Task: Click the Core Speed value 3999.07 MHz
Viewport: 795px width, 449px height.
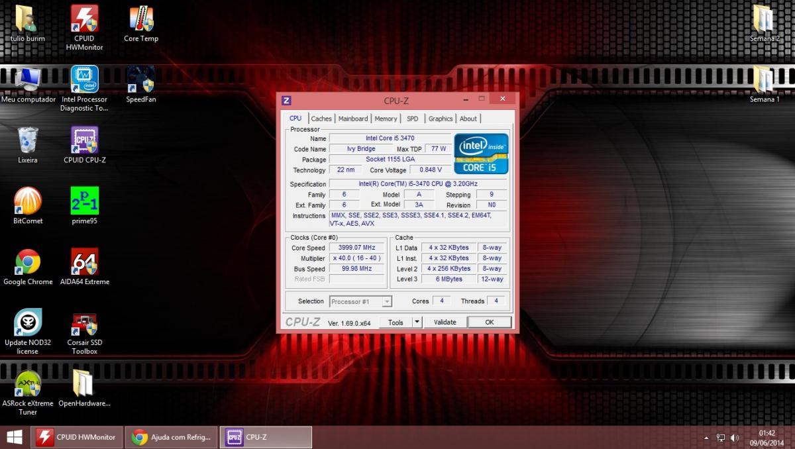Action: 357,248
